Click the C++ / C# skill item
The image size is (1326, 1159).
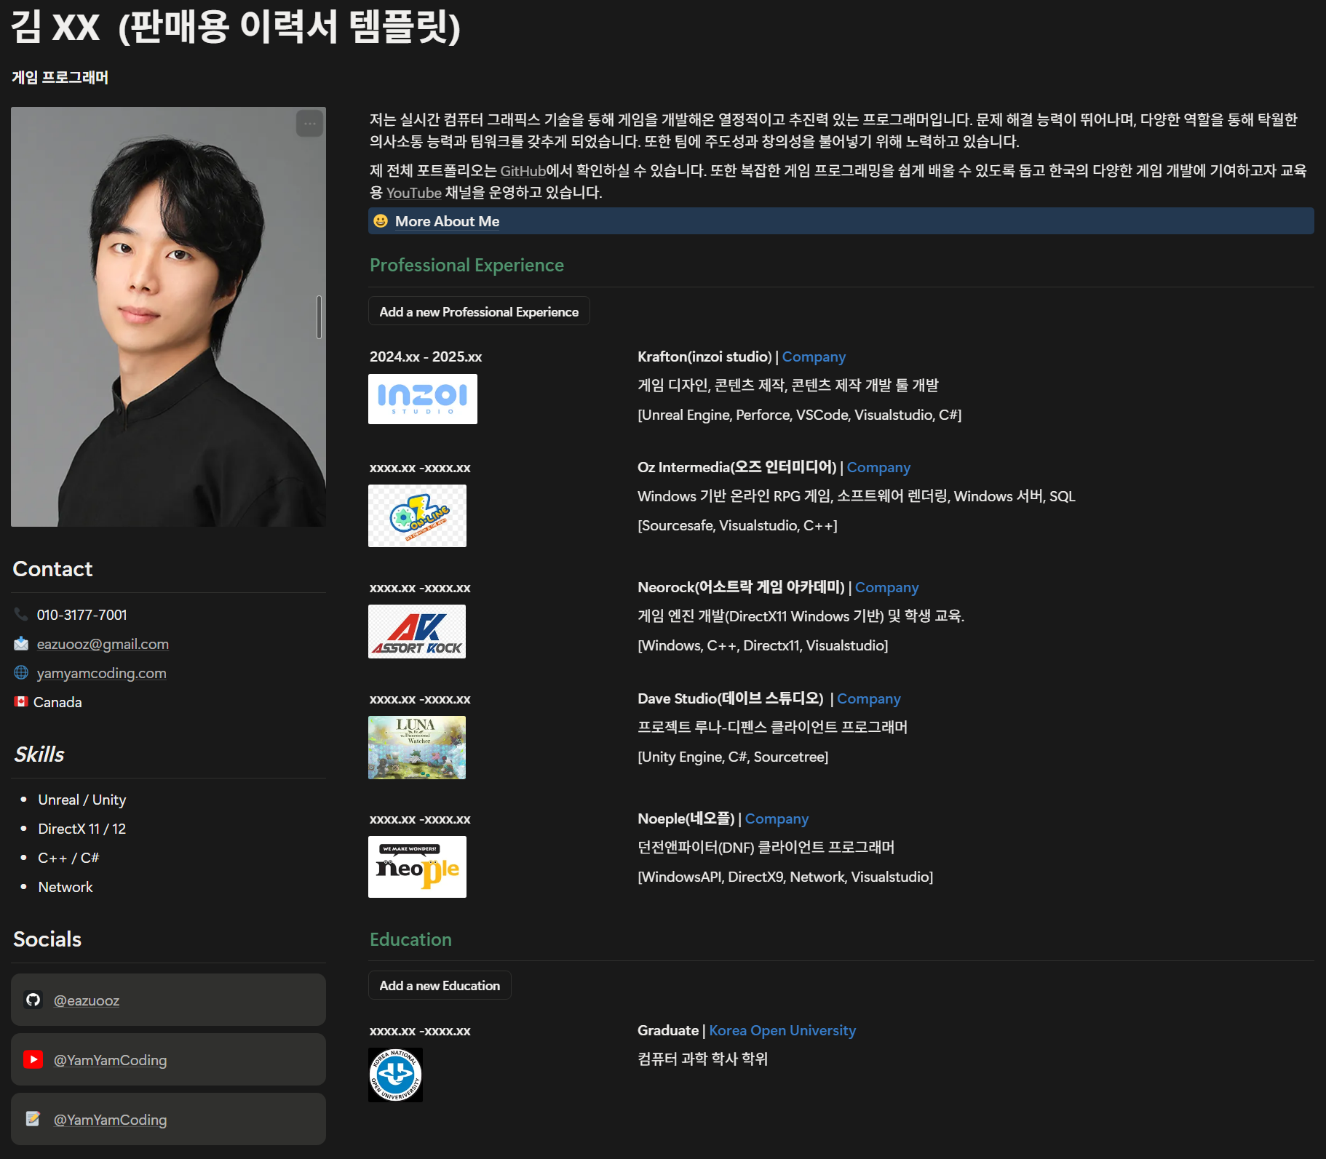pos(68,858)
